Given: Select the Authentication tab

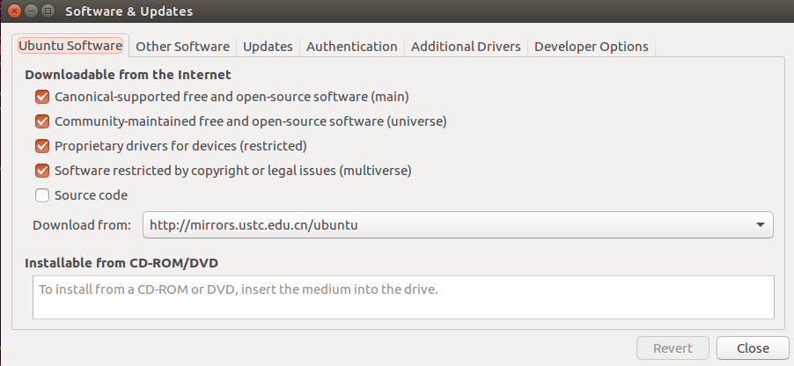Looking at the screenshot, I should tap(351, 47).
